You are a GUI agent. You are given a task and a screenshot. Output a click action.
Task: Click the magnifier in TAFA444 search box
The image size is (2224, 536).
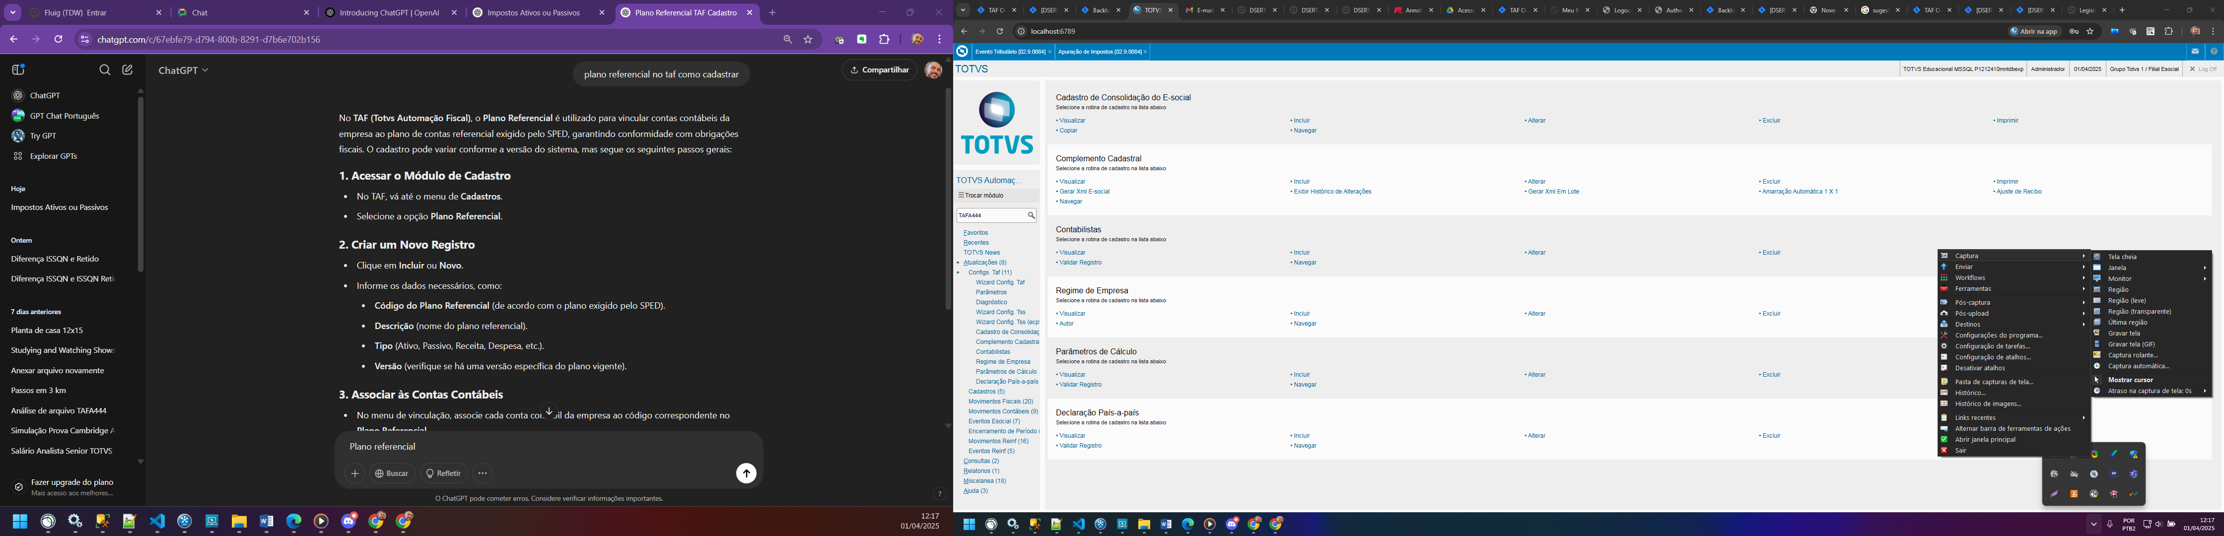tap(1031, 216)
